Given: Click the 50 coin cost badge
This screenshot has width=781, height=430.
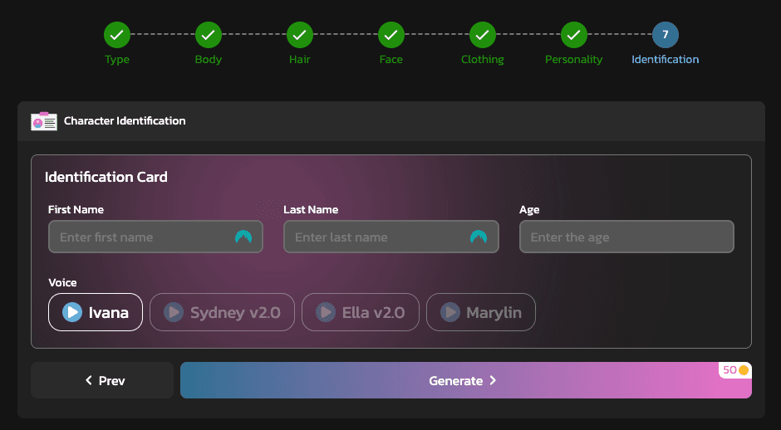Looking at the screenshot, I should 735,369.
